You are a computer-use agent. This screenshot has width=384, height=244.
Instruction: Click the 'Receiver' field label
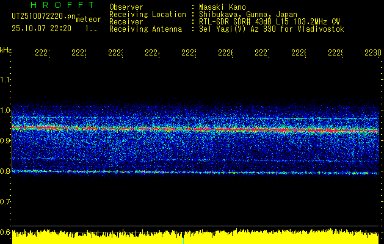pos(126,22)
